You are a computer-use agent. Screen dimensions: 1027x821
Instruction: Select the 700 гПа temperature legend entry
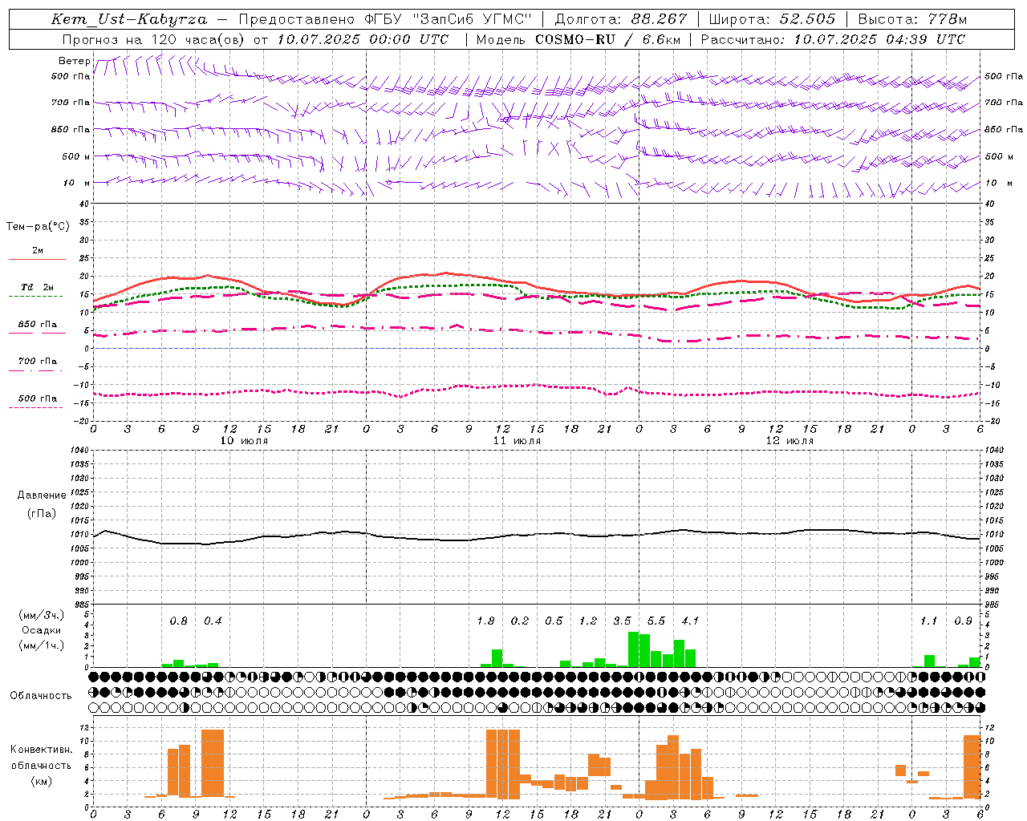pos(37,365)
